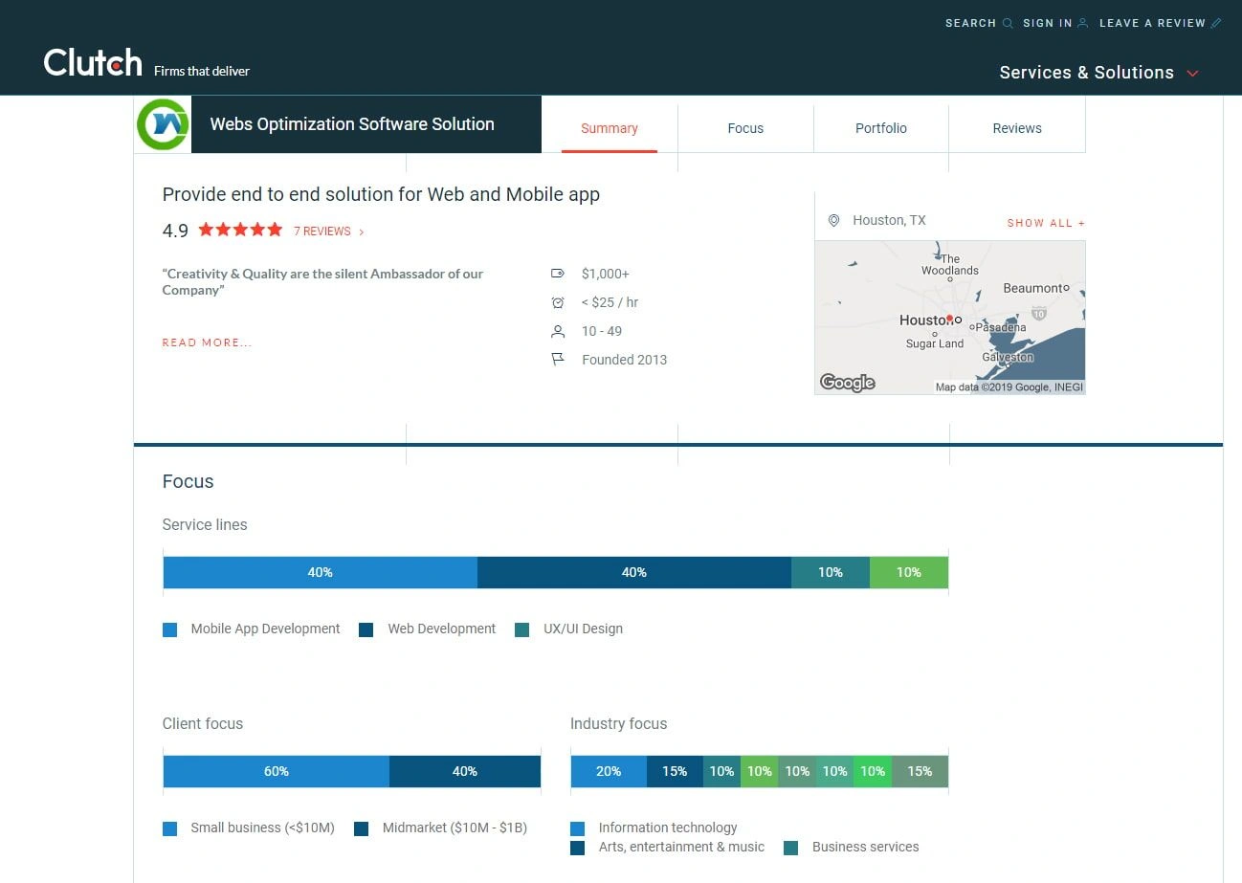Click the UX/UI Design legend label
This screenshot has height=883, width=1242.
[583, 629]
